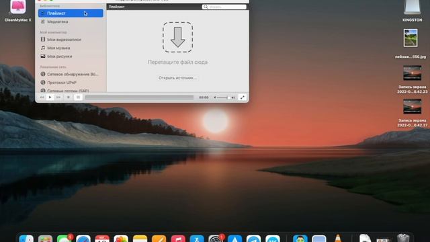Open the пейзаж...550.jpg desktop file
The image size is (430, 242).
411,38
